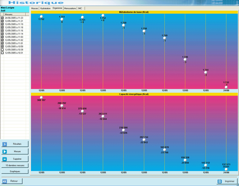Screen dimensions: 239x186
Task: Click the Imprimer document icon
Action: pos(220,181)
